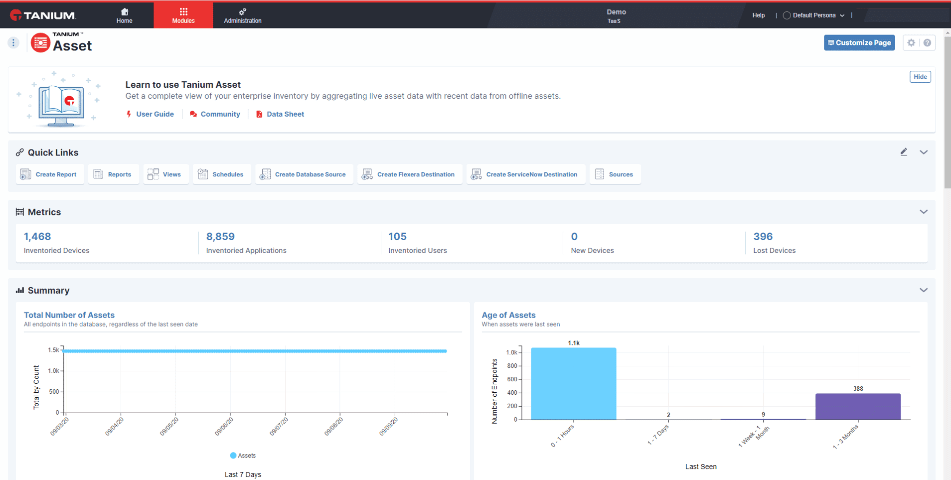Click the Data Sheet PDF icon

point(259,114)
